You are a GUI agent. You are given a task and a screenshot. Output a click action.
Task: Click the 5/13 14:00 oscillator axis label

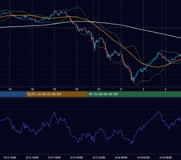[10, 157]
